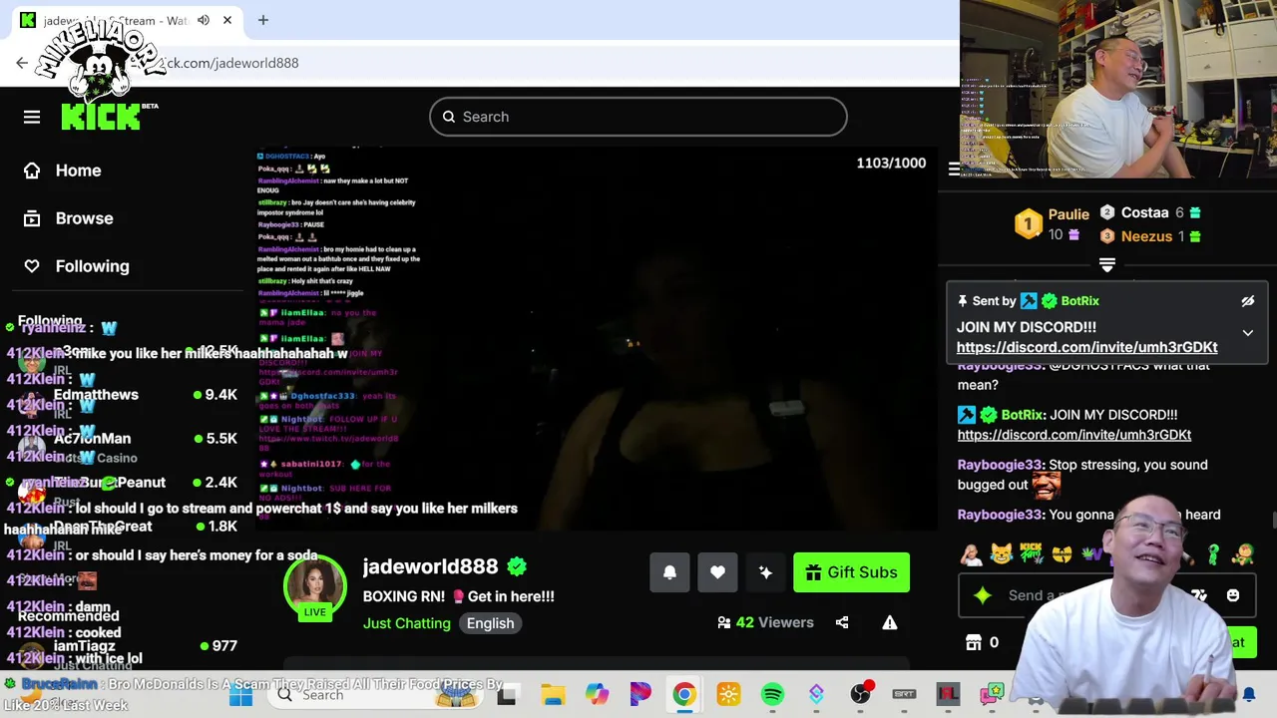Click the search magnifier icon
Viewport: 1277px width, 718px height.
449,117
